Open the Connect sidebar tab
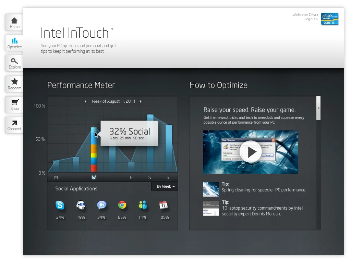 pyautogui.click(x=14, y=125)
